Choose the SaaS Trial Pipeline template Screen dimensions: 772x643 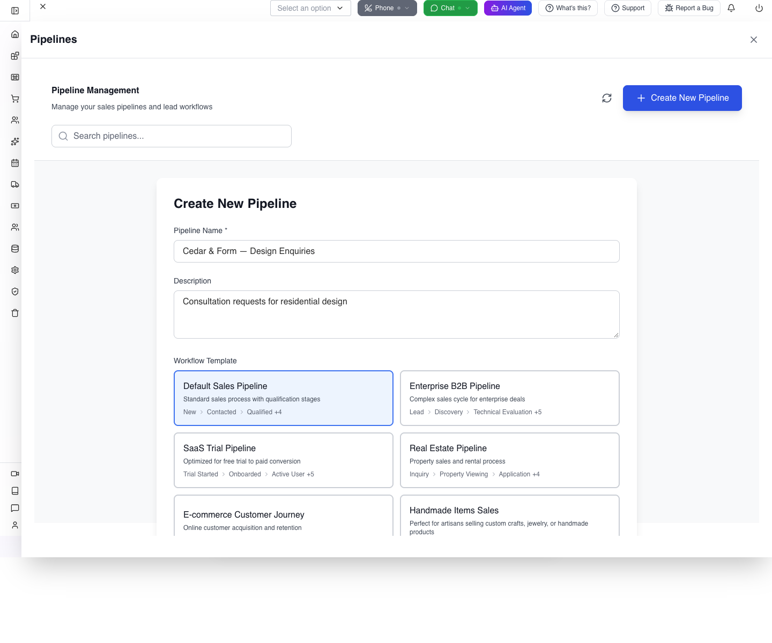(284, 460)
